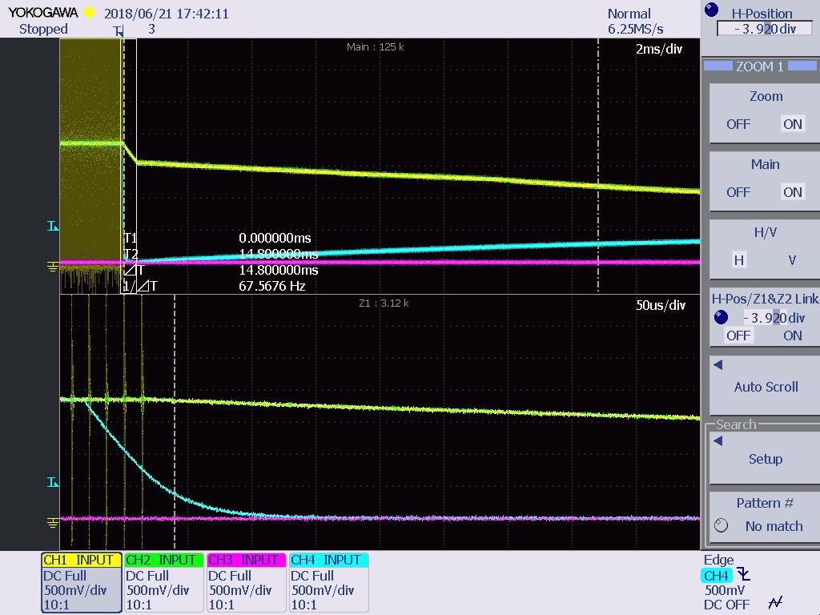Turn Zoom ON

792,124
